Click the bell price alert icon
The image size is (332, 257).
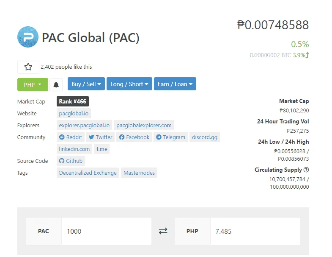(x=56, y=85)
